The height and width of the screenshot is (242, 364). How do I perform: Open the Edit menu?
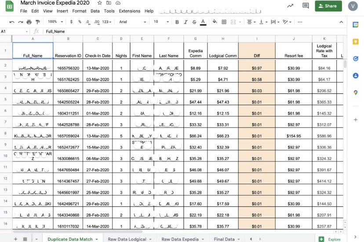coord(35,11)
